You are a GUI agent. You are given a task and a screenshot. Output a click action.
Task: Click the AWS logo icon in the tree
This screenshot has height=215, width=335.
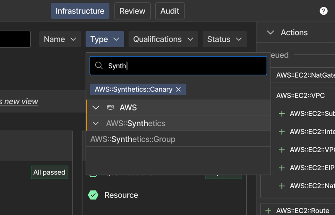pos(111,107)
